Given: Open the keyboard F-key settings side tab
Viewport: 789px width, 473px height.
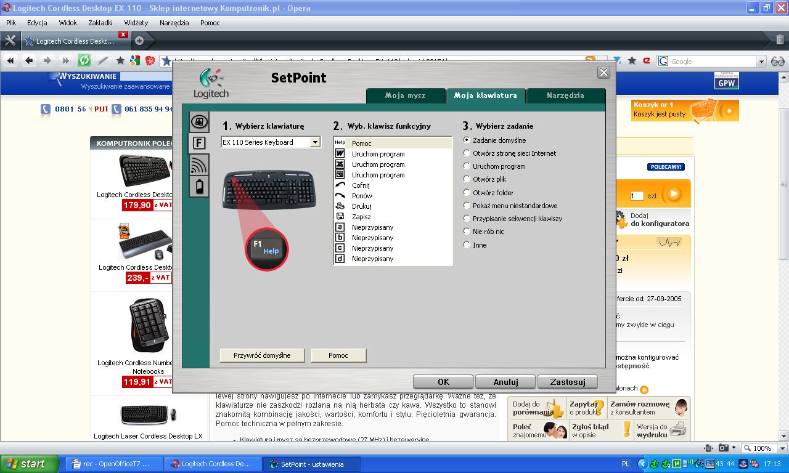Looking at the screenshot, I should pyautogui.click(x=198, y=144).
